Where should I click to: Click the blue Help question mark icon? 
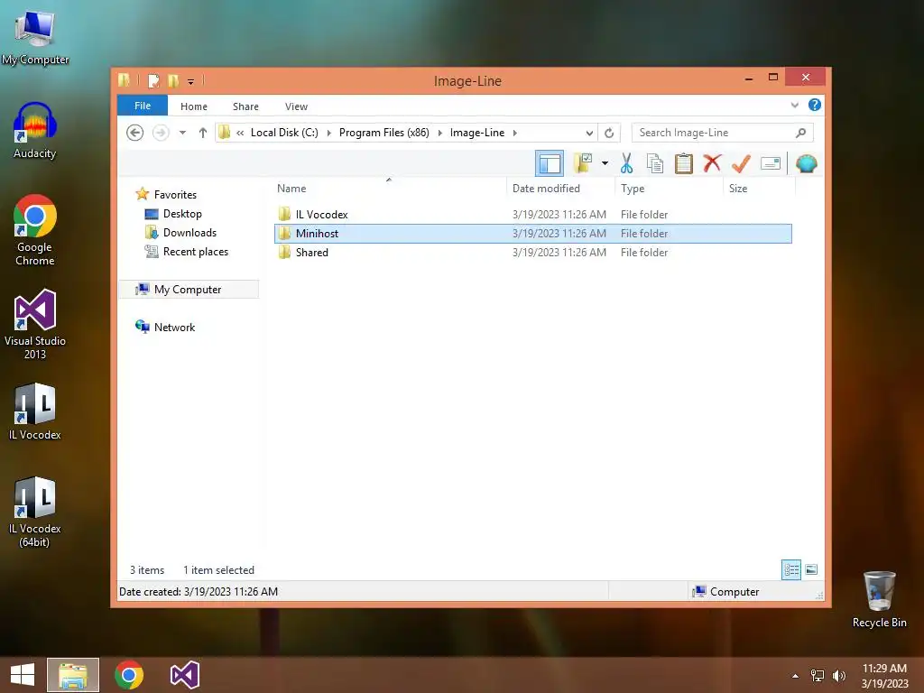pos(815,105)
